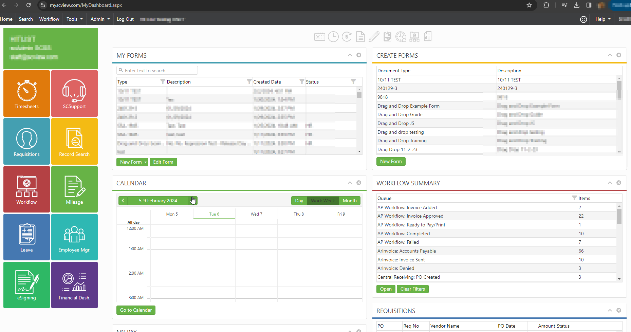Open Workflow menu item in top bar
Screen dimensions: 631x332
[x=49, y=19]
